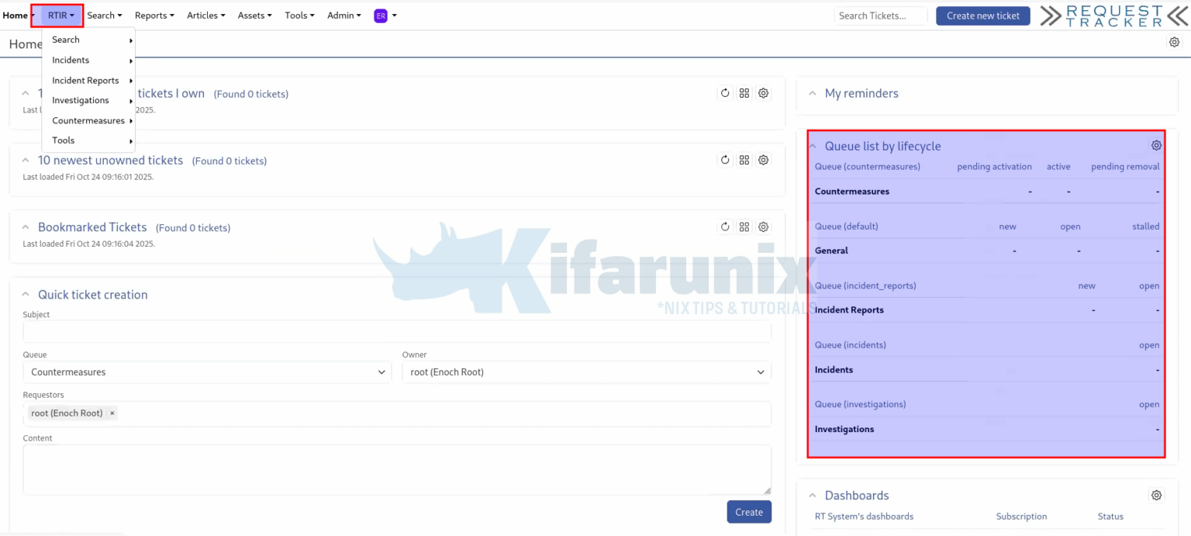
Task: Open settings gear on the unowned tickets portlet
Action: coord(763,159)
